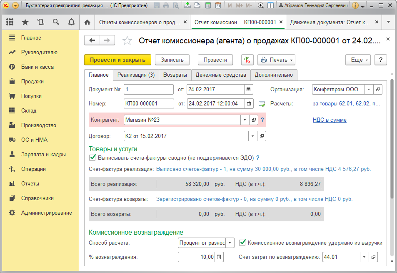Viewport: 397px width, 273px height.
Task: Click Записать button
Action: pyautogui.click(x=172, y=60)
